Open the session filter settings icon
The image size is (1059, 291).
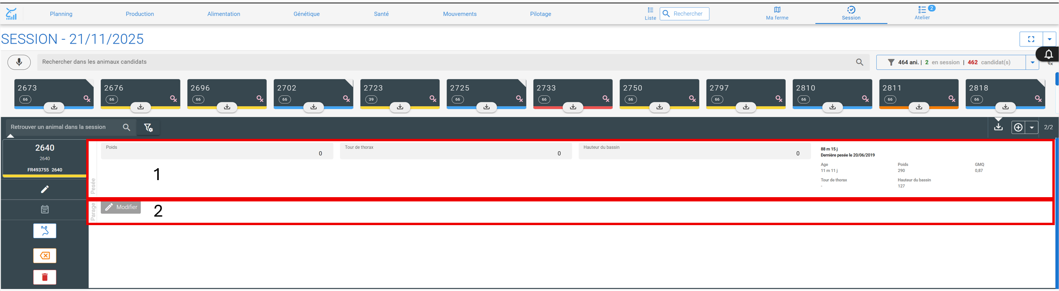(148, 127)
